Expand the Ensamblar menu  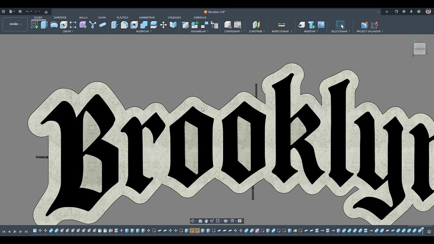(x=200, y=32)
